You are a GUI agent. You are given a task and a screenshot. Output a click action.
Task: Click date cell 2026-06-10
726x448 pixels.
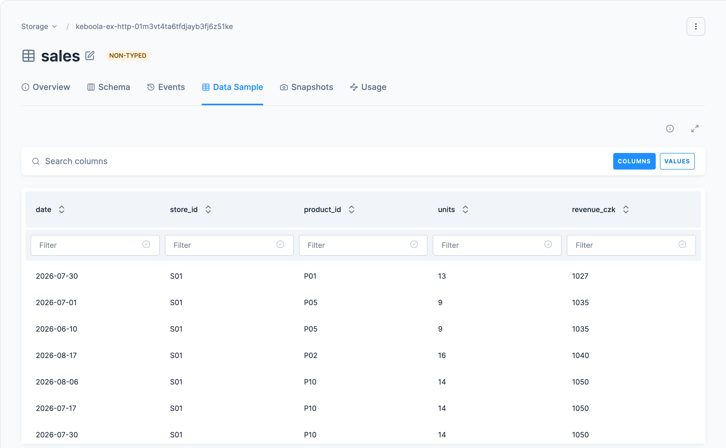[56, 329]
